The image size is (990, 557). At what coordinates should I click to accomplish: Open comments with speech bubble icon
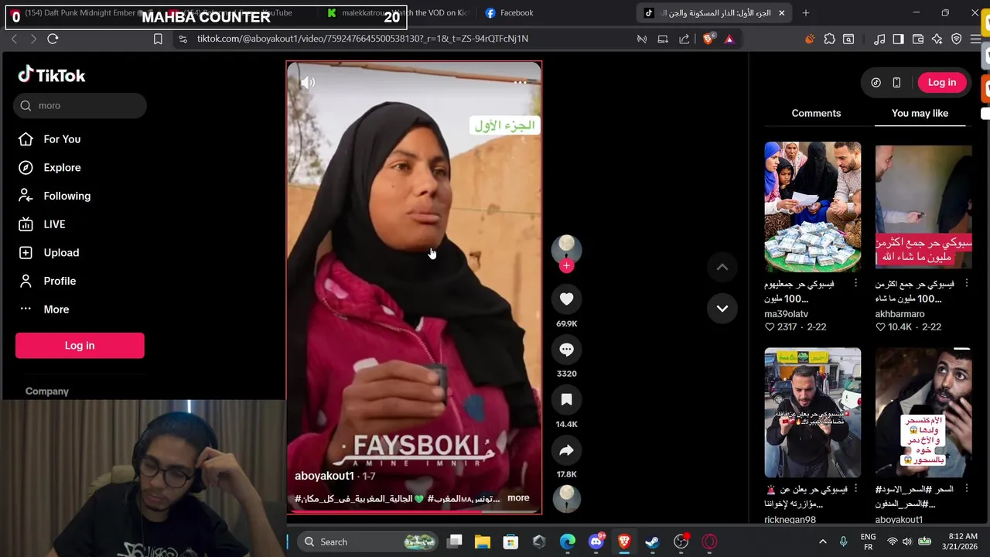566,350
